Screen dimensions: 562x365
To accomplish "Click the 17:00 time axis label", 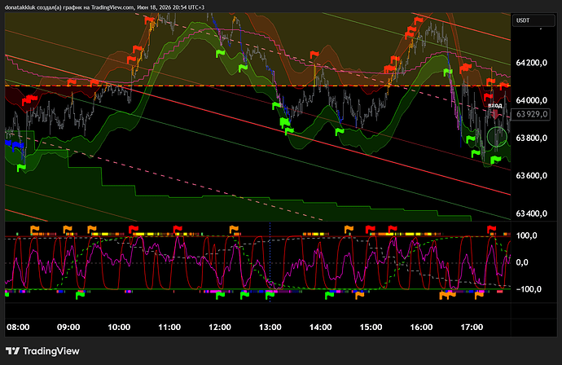I will pos(472,327).
